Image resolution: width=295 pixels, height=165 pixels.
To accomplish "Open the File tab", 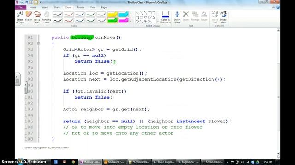I will pos(20,7).
